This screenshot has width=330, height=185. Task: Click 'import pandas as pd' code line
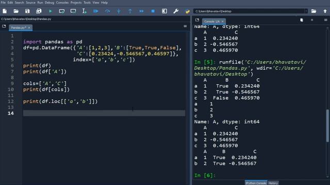(53, 42)
